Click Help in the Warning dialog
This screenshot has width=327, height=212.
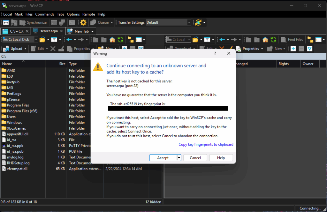pos(221,158)
